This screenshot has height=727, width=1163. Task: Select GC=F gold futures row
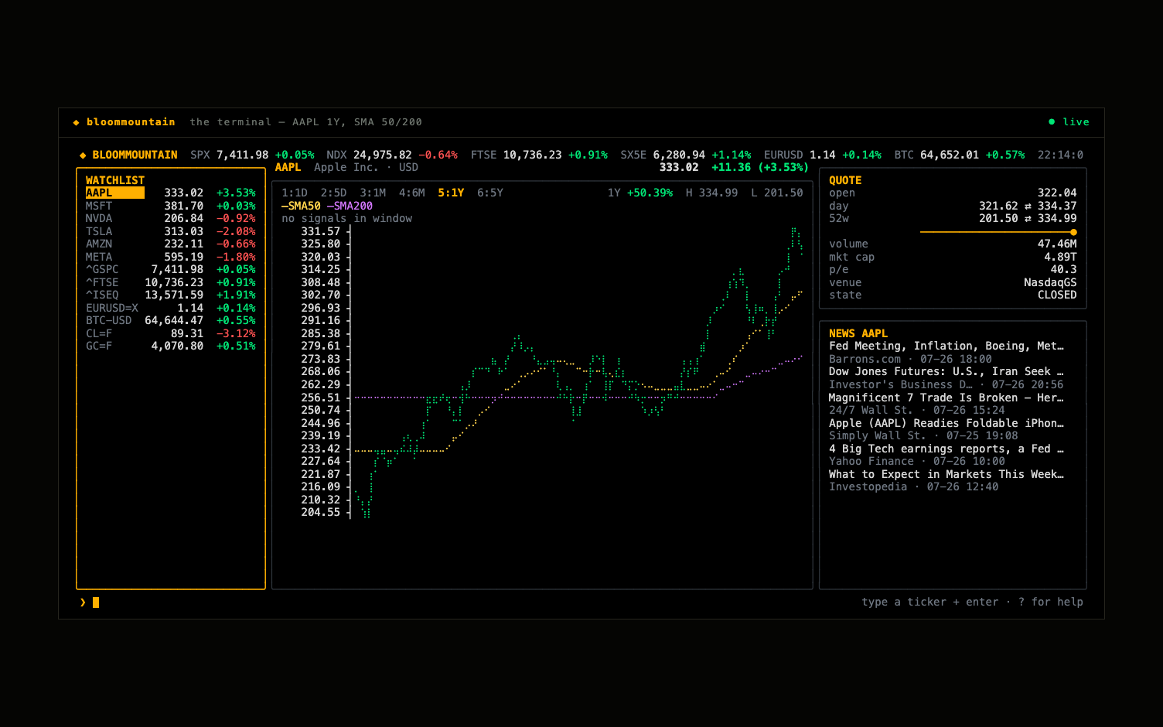point(171,346)
